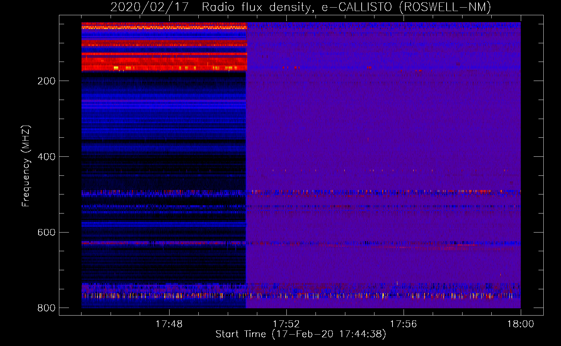561x346 pixels.
Task: Click the "Start Time (17-Feb-20 17:44:38)" label
Action: (301, 334)
